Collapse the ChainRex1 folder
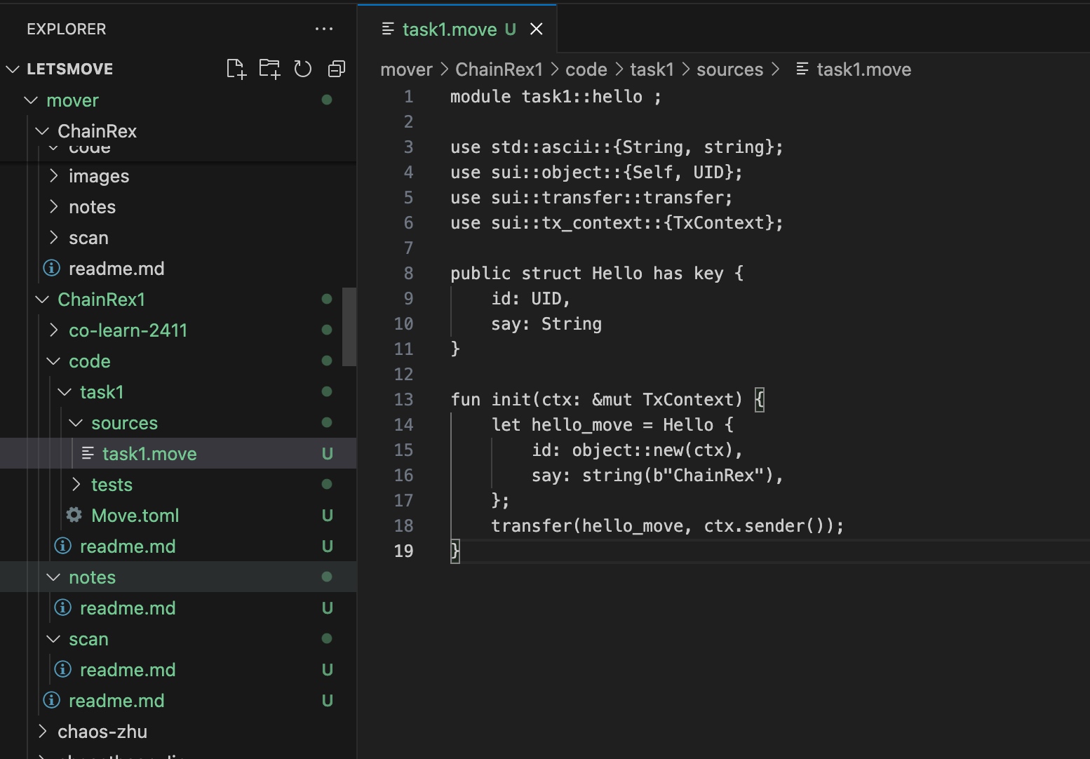1090x759 pixels. (x=42, y=300)
